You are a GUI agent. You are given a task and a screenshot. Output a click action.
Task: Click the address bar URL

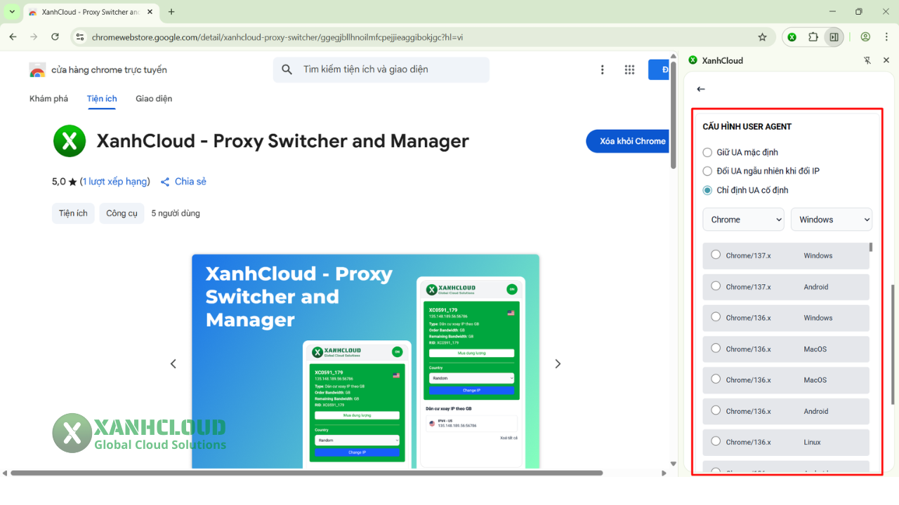coord(277,37)
